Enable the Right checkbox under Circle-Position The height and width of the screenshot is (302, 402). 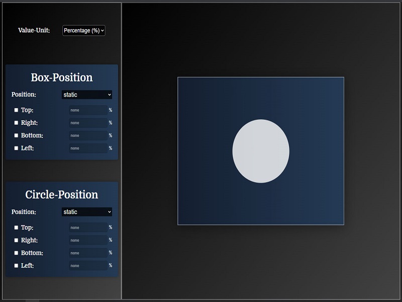point(16,240)
